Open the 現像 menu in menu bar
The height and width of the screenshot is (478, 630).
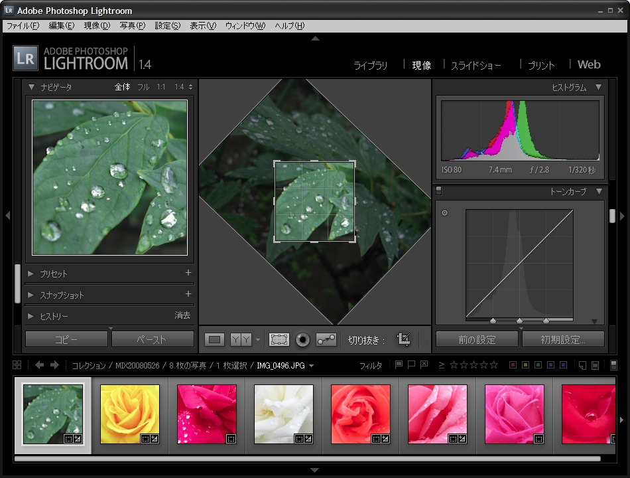point(97,26)
